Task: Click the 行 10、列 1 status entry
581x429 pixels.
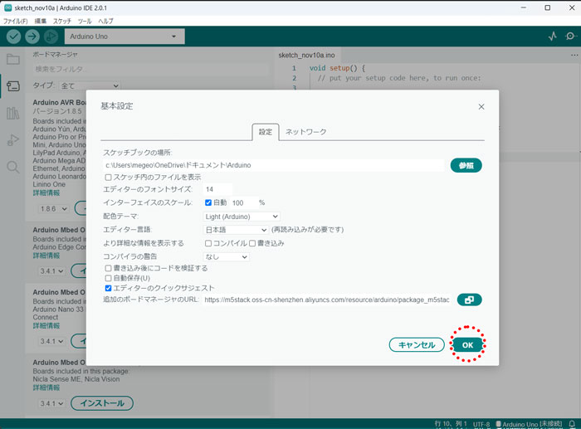Action: [451, 423]
